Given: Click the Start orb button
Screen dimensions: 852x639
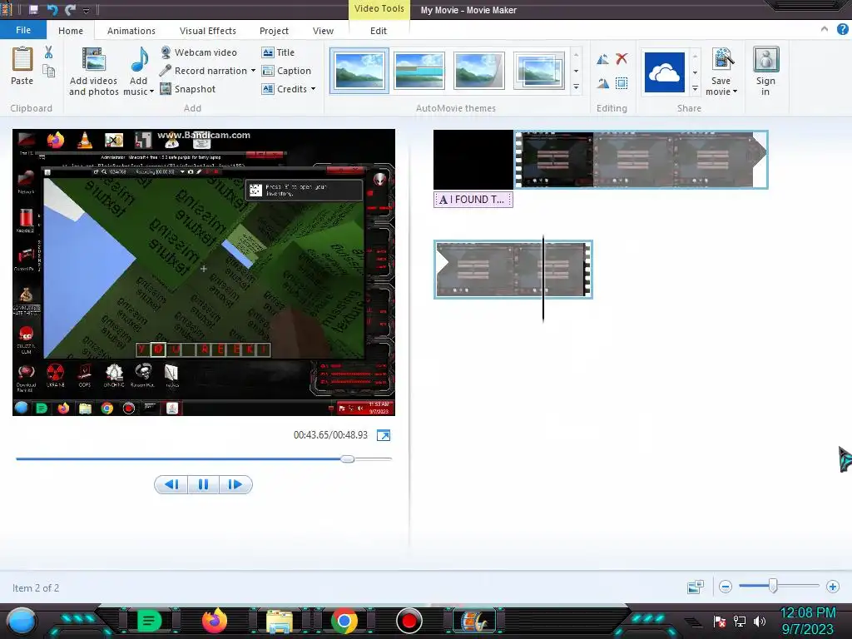Looking at the screenshot, I should 22,622.
